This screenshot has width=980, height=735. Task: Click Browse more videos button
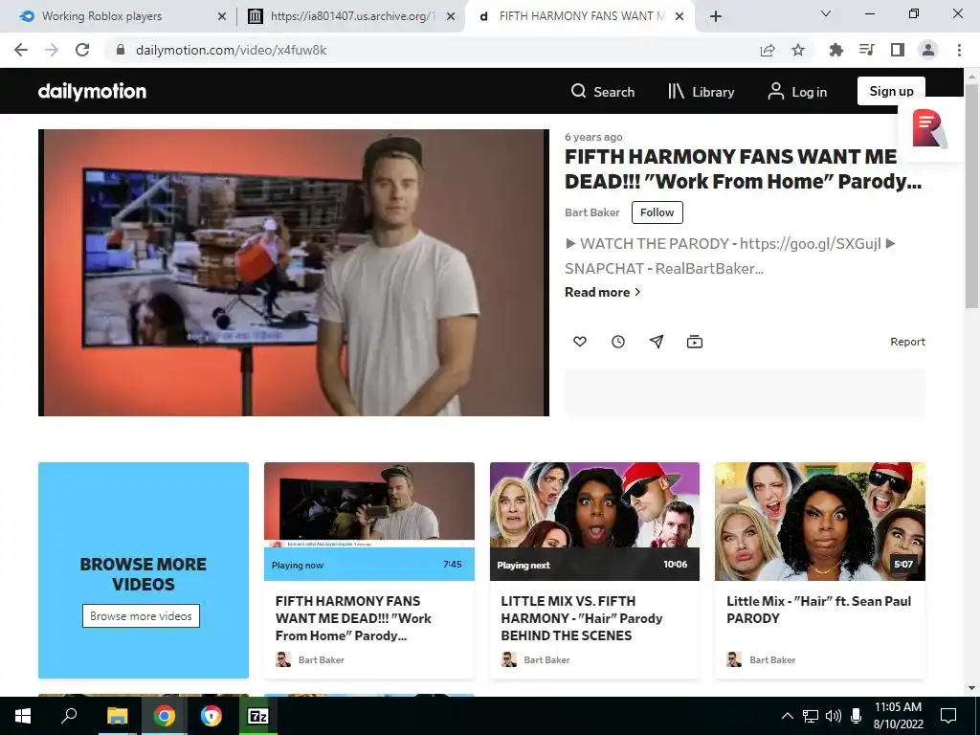point(142,615)
